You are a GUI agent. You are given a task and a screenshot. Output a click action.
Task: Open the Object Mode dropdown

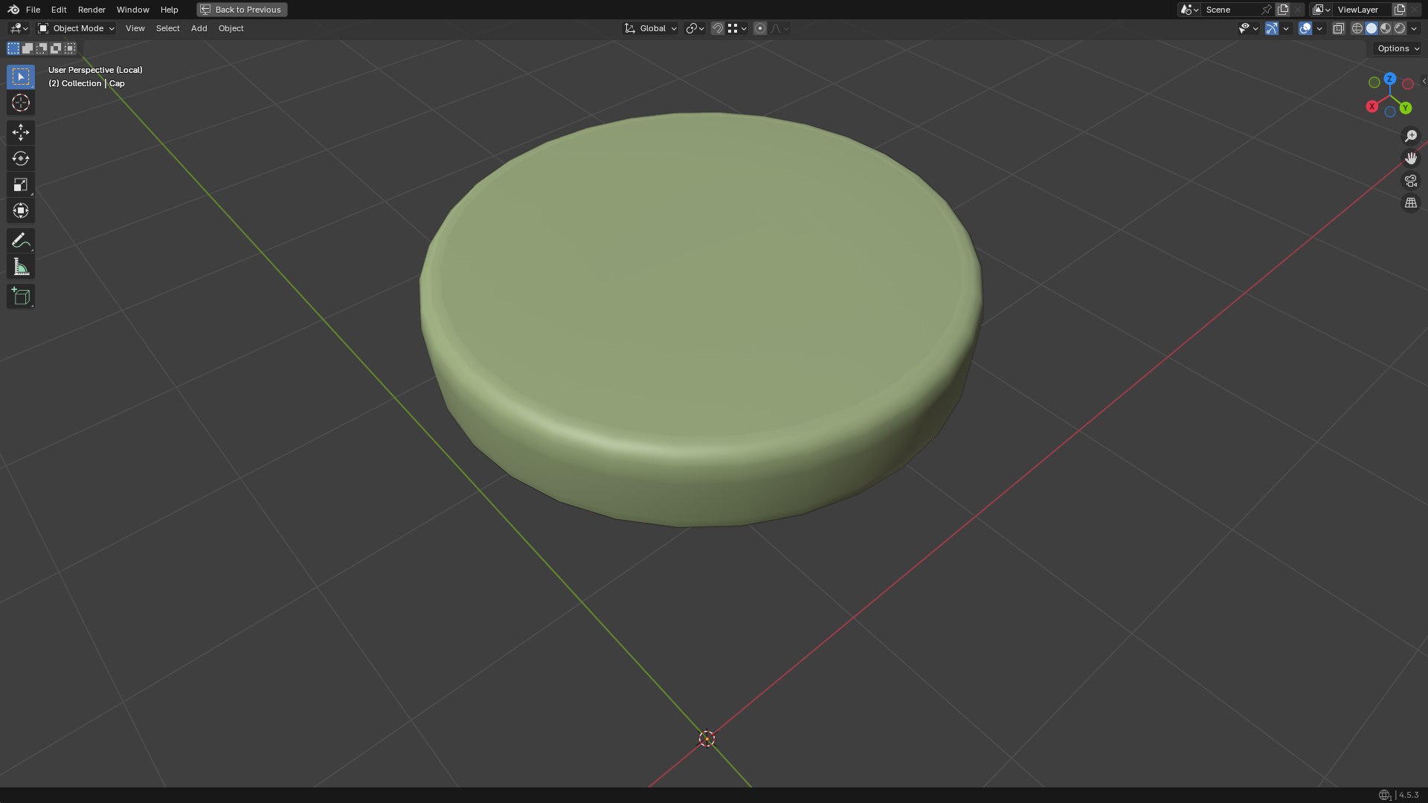(x=76, y=28)
